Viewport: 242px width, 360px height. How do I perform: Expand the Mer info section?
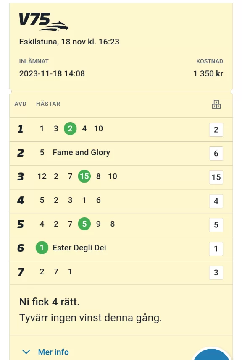pyautogui.click(x=45, y=352)
